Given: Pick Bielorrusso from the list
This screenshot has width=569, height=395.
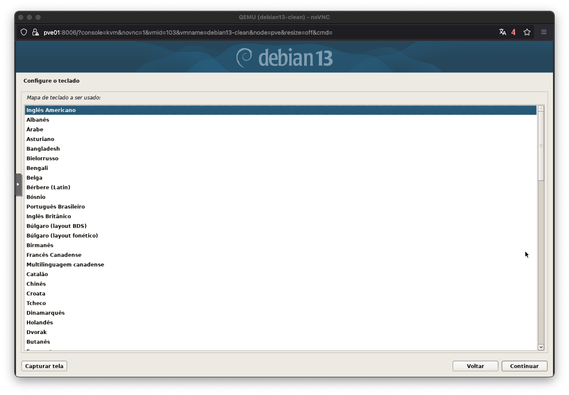Looking at the screenshot, I should click(x=280, y=158).
